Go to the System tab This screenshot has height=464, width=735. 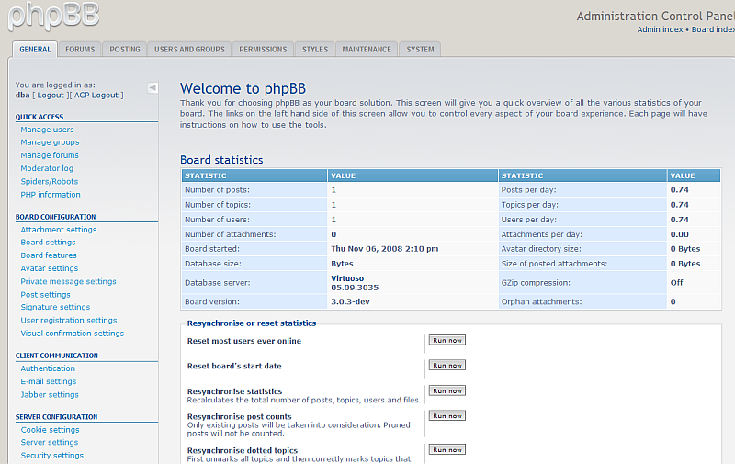coord(420,50)
